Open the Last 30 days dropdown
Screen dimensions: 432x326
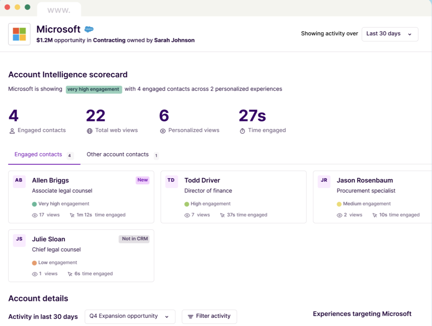pos(390,34)
